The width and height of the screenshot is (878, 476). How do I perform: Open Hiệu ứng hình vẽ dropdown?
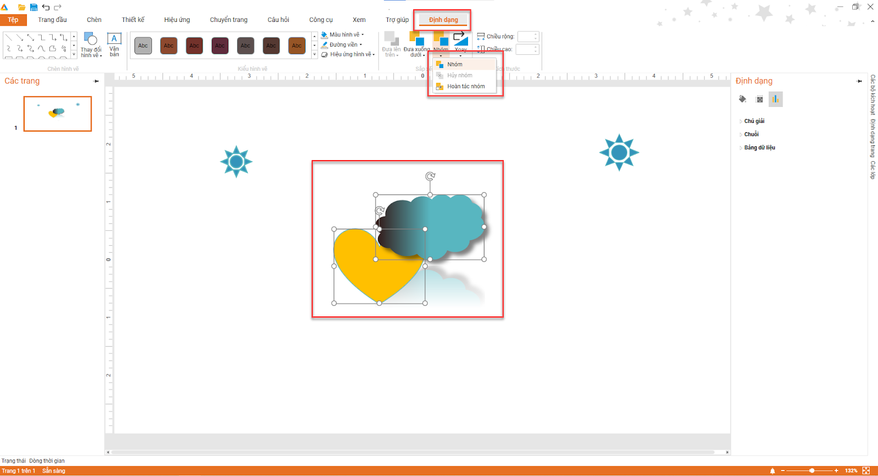pos(348,54)
